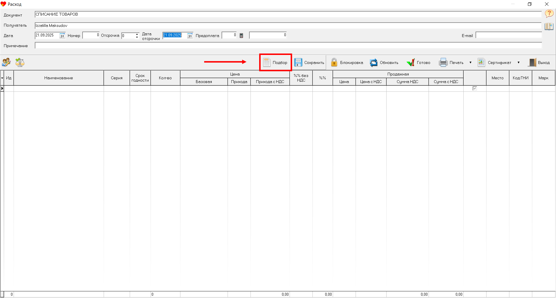
Task: Click the Прихода price column header
Action: pyautogui.click(x=239, y=82)
